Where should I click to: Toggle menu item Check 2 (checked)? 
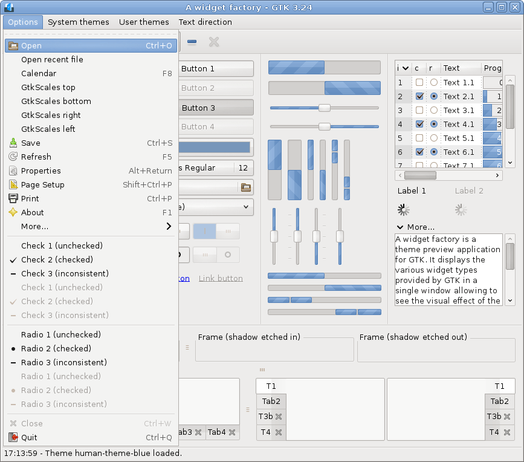[x=91, y=260]
